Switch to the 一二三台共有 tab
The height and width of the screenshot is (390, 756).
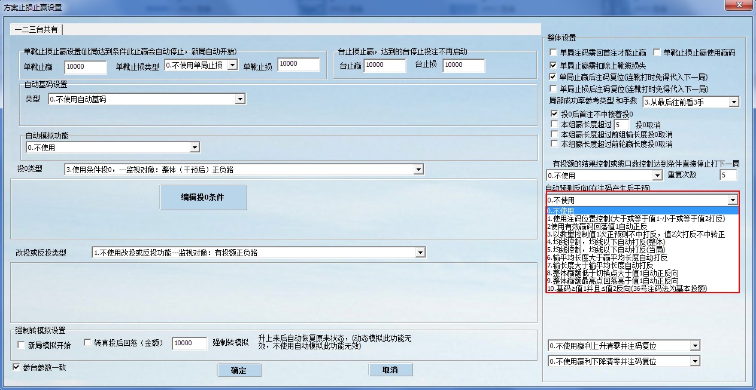coord(36,29)
